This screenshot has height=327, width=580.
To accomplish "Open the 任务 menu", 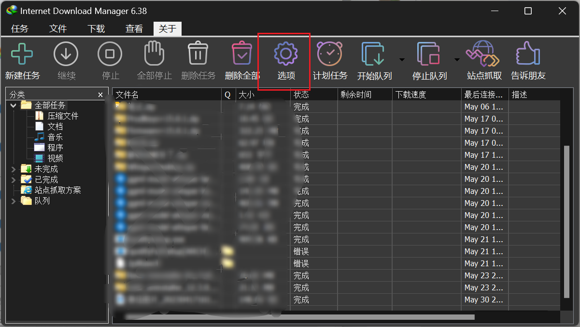I will (x=20, y=29).
